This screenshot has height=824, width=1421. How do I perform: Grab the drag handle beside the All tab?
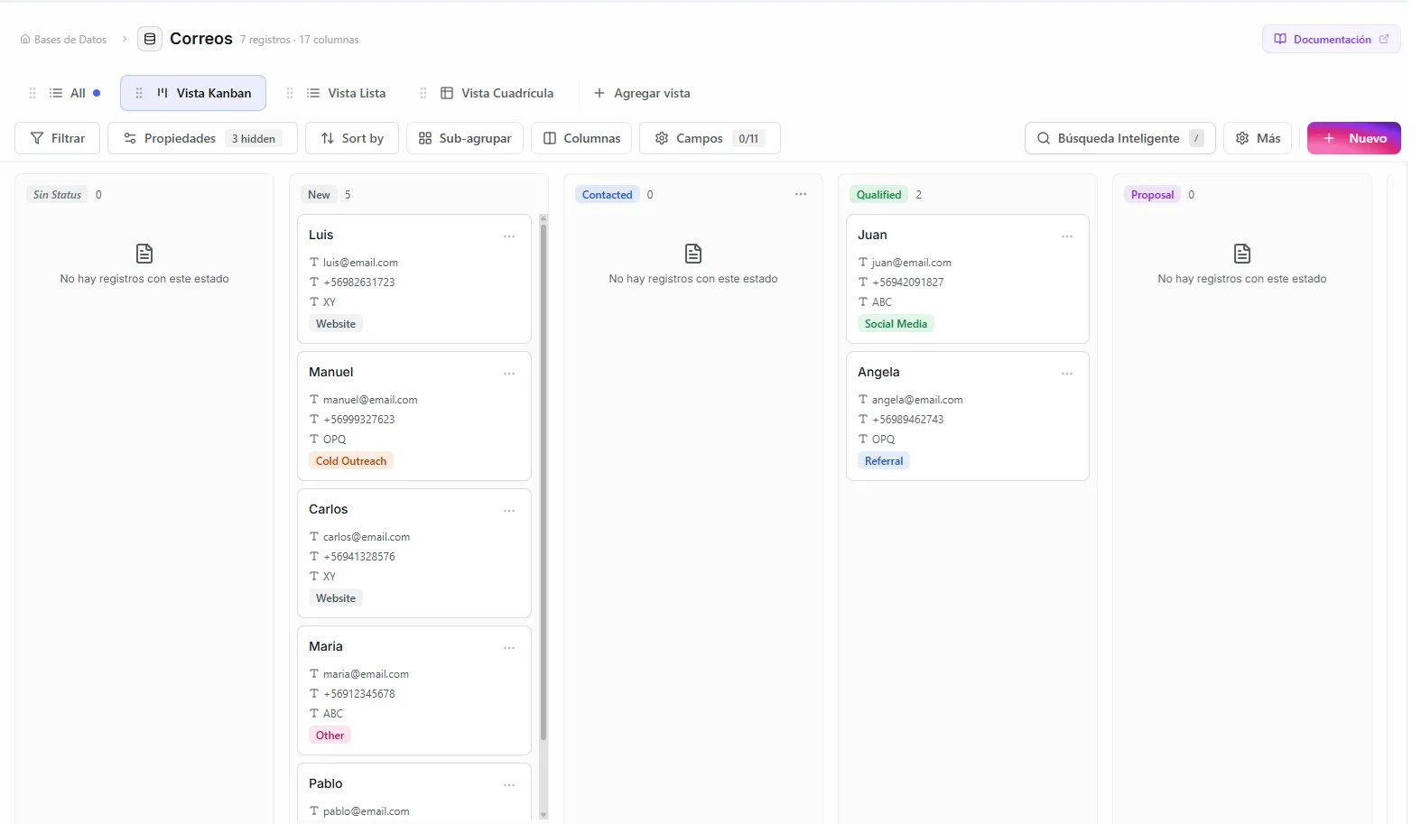click(x=33, y=93)
